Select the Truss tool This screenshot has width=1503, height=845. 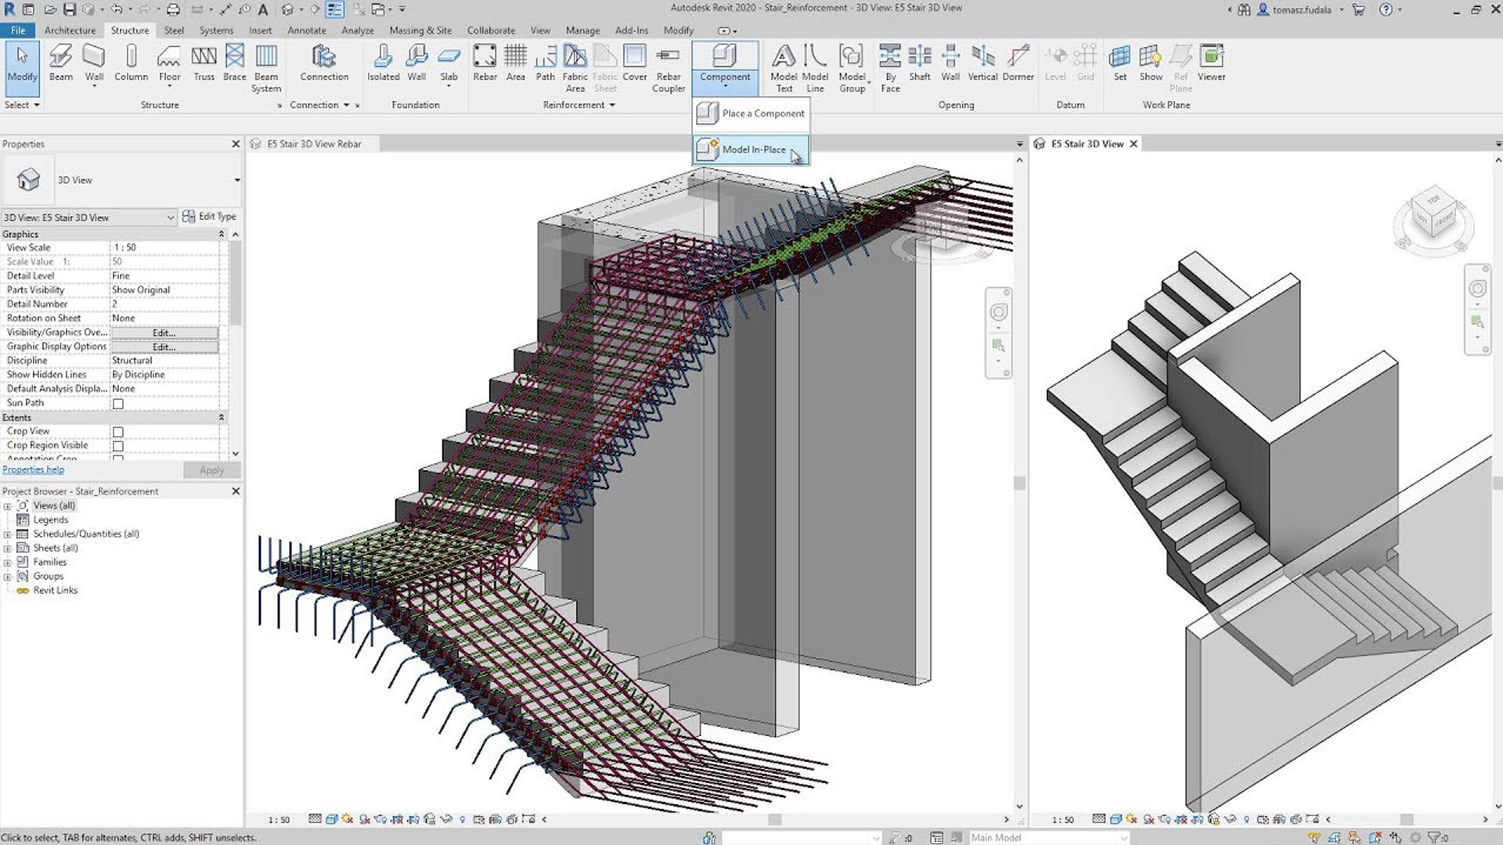[204, 63]
